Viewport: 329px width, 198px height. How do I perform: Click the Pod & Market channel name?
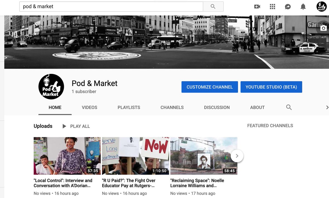coord(95,83)
